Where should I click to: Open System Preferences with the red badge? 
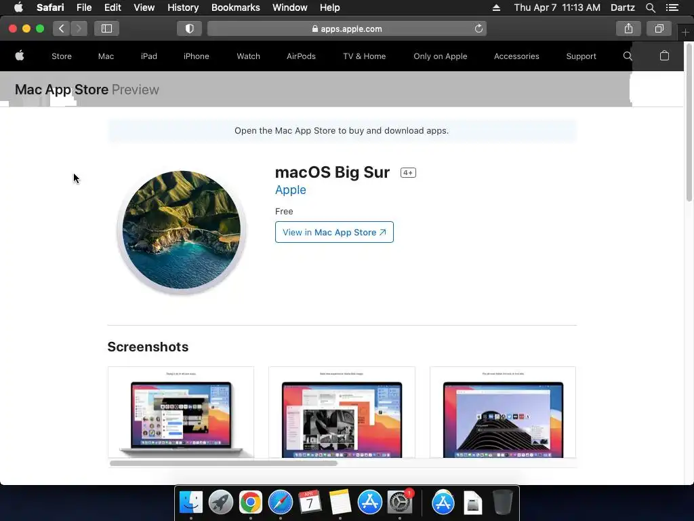point(400,503)
